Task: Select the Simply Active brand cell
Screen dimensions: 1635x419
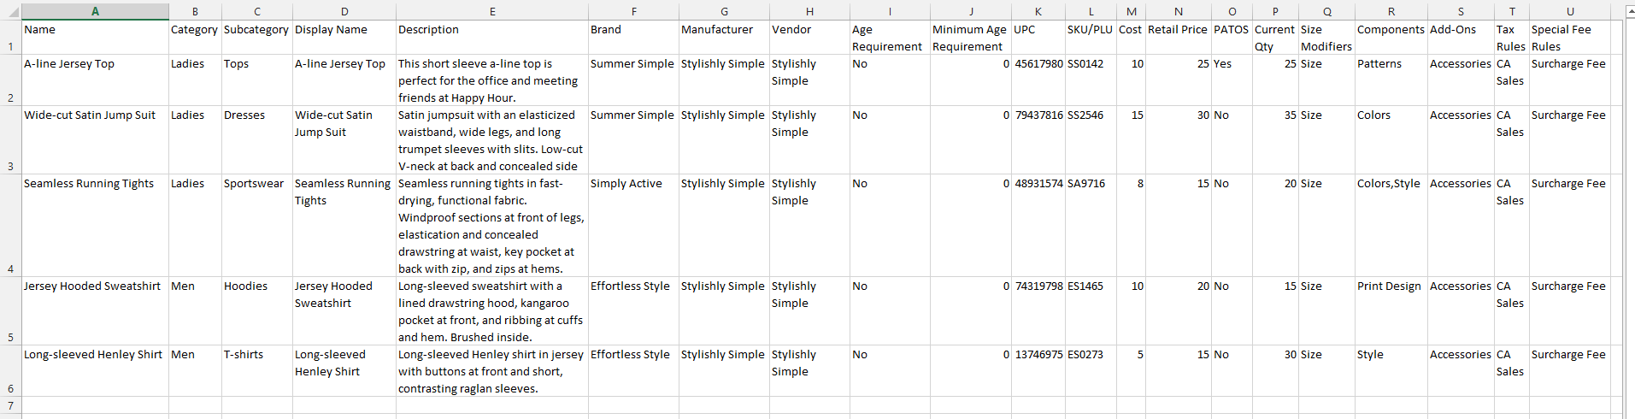Action: 633,226
